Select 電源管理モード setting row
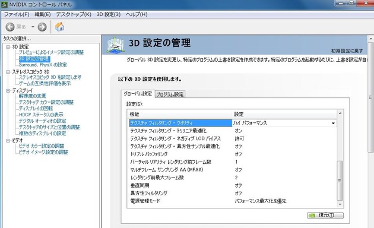This screenshot has height=228, width=374. 232,201
